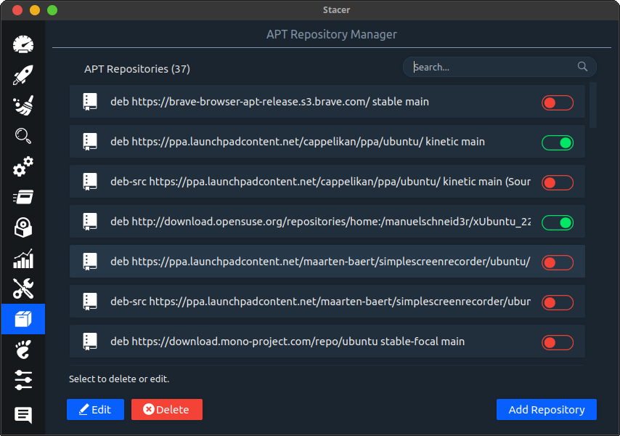Open the Dashboard speedometer icon in sidebar
This screenshot has height=436, width=620.
pos(23,44)
